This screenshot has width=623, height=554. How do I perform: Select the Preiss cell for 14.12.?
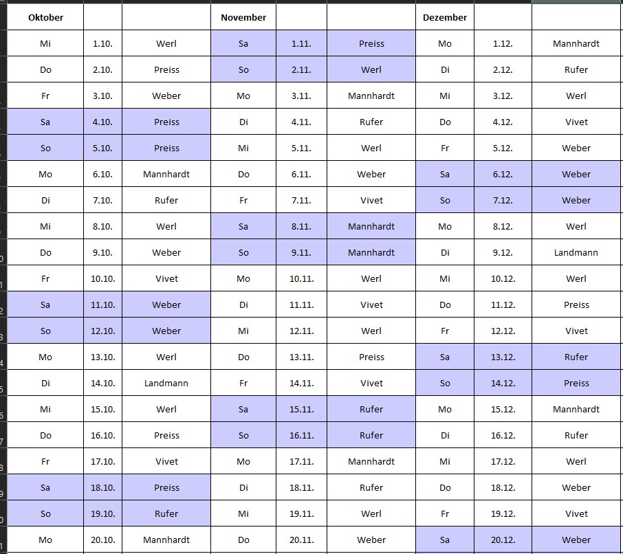[576, 383]
